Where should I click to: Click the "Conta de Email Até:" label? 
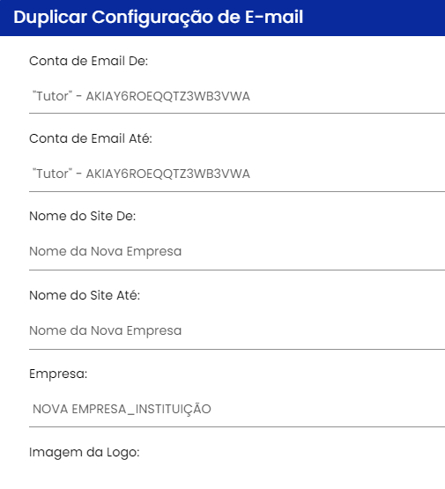pos(91,138)
